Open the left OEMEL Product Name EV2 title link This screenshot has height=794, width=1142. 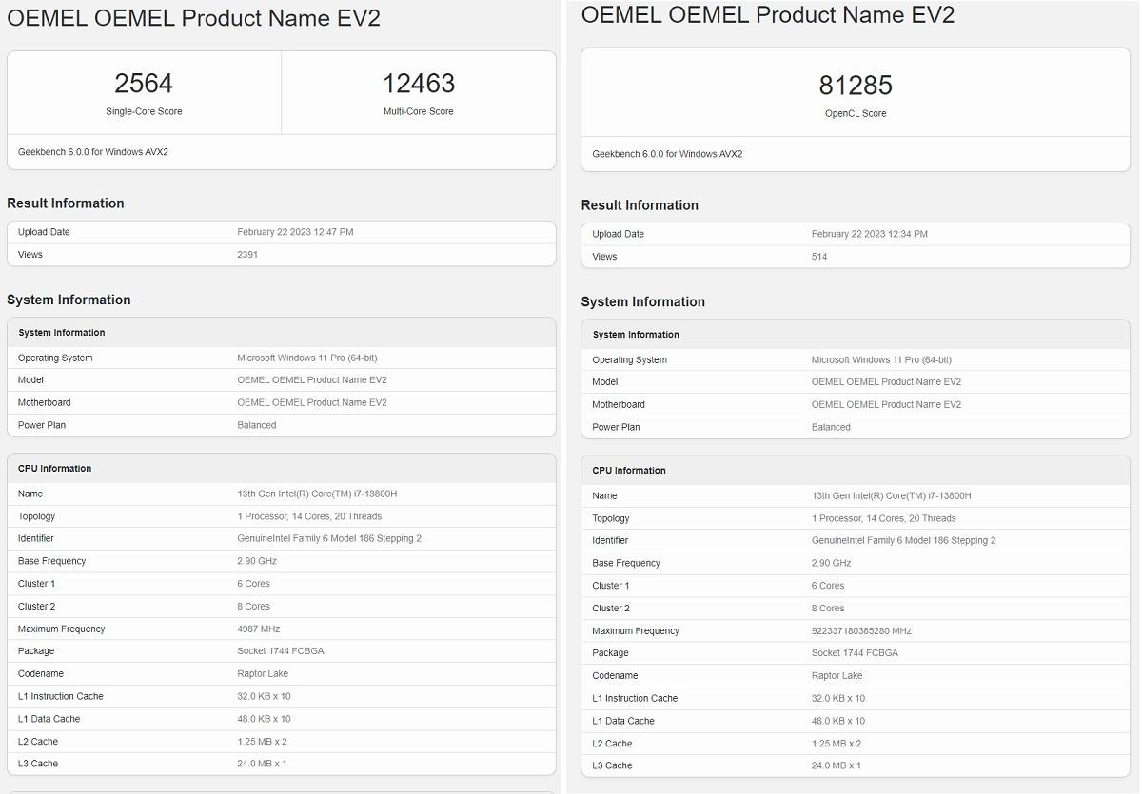[x=193, y=18]
